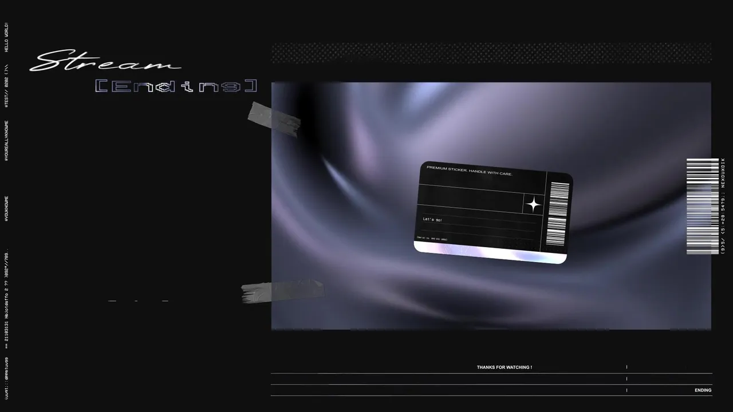Click the vertical "#YOUREALLYKNOWME" text
Viewport: 733px width, 412px height.
(x=7, y=140)
